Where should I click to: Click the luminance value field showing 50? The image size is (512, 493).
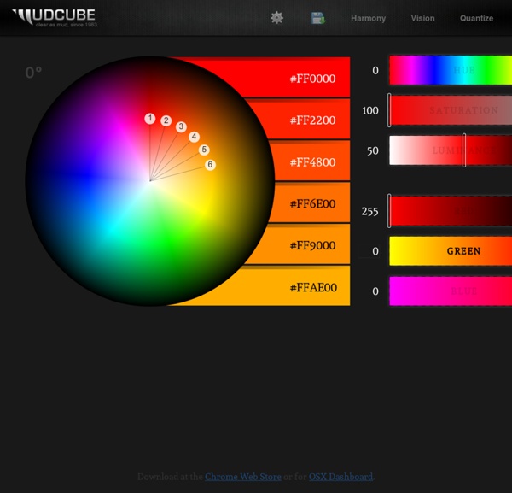click(x=372, y=151)
